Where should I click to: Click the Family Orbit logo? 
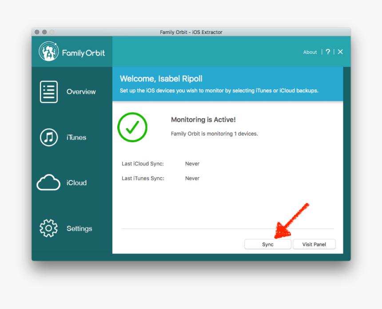(49, 51)
